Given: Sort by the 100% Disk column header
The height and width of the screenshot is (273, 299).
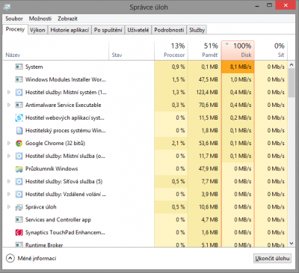Looking at the screenshot, I should tap(238, 51).
